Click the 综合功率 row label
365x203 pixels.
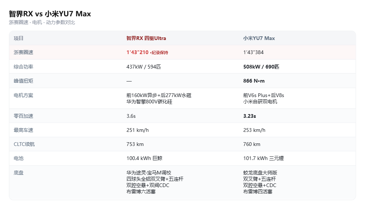click(23, 67)
